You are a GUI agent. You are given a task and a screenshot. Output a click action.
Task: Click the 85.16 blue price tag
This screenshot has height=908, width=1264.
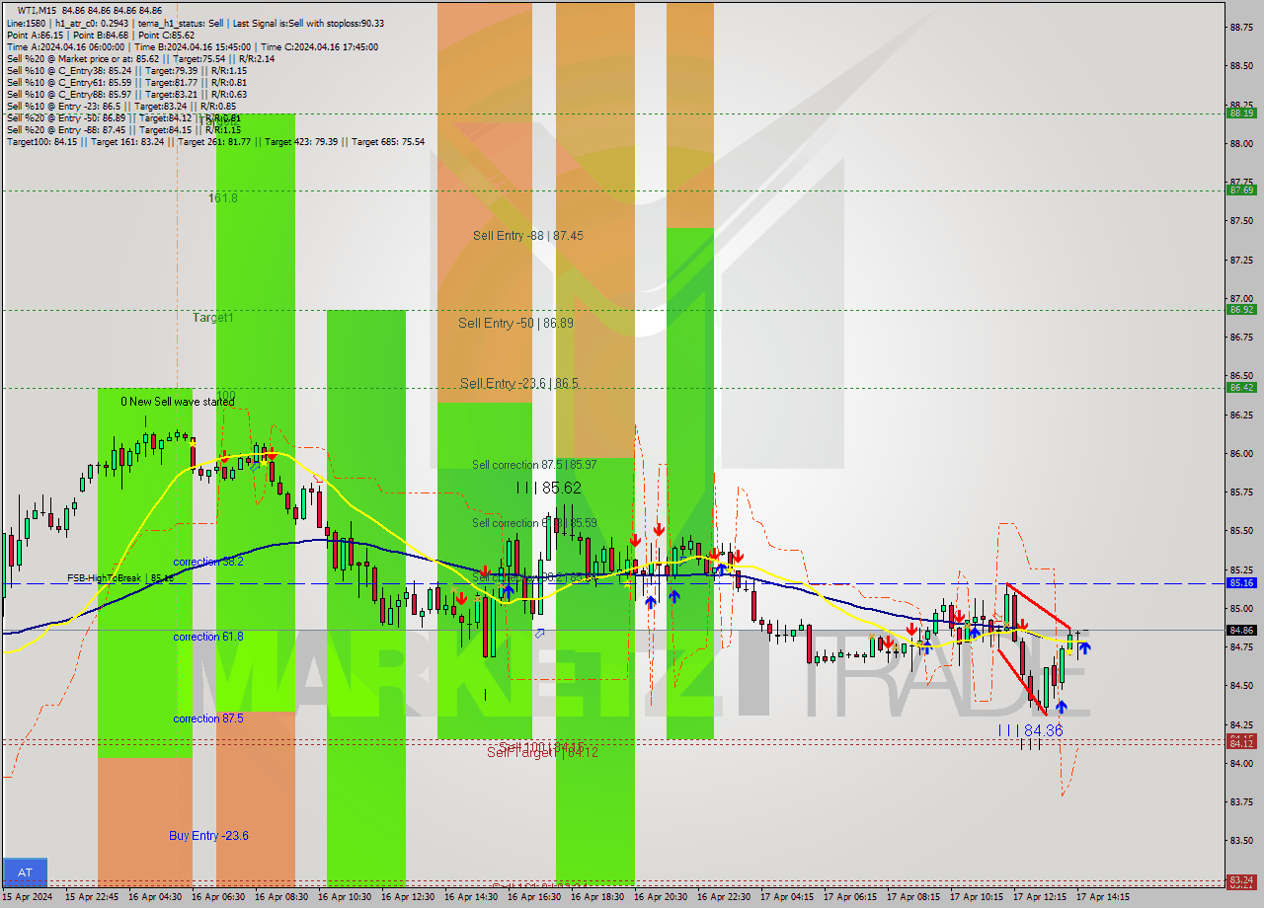(1241, 582)
